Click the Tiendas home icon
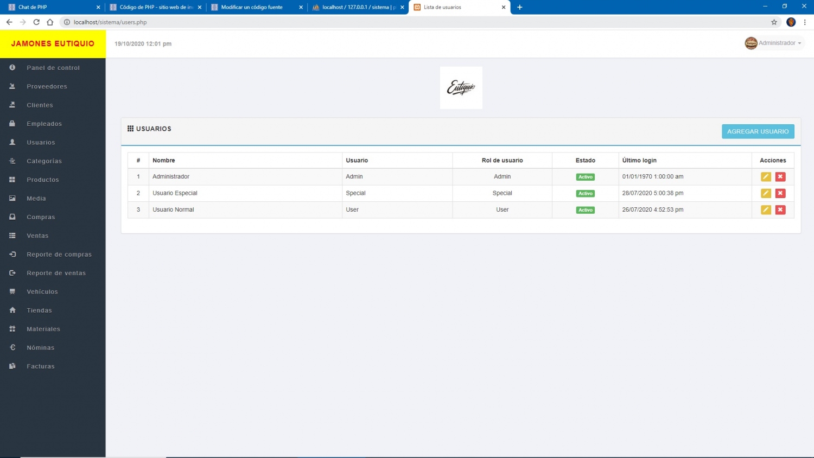 (x=12, y=310)
